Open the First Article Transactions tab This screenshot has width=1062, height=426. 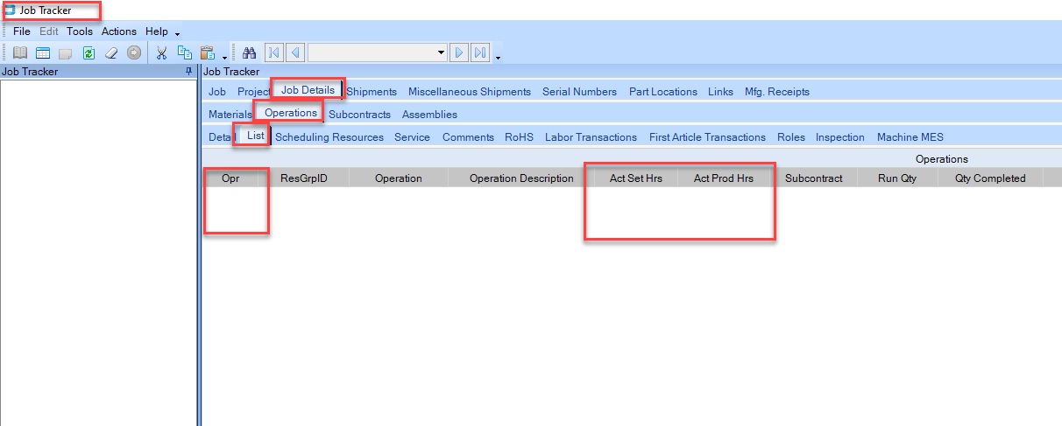tap(707, 137)
